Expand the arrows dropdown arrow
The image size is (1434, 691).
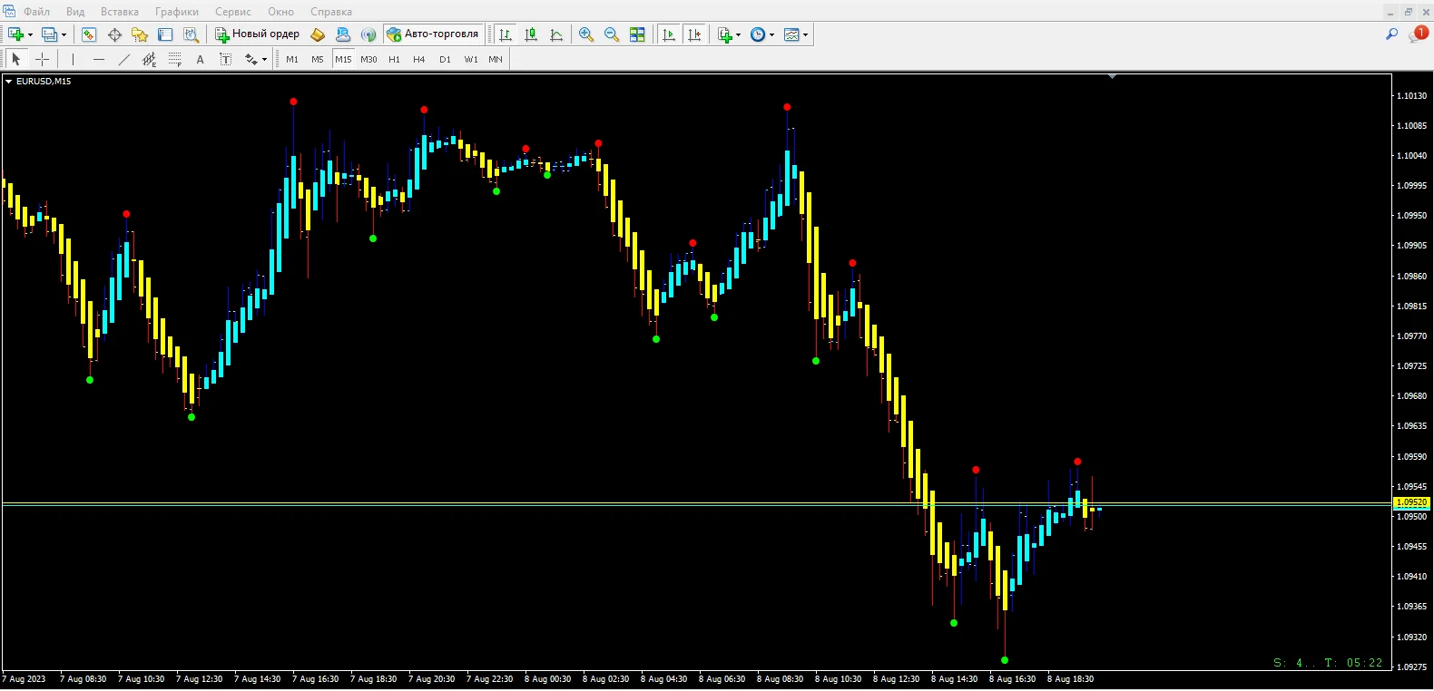click(x=264, y=59)
